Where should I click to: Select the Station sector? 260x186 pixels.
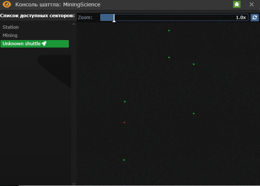point(10,27)
